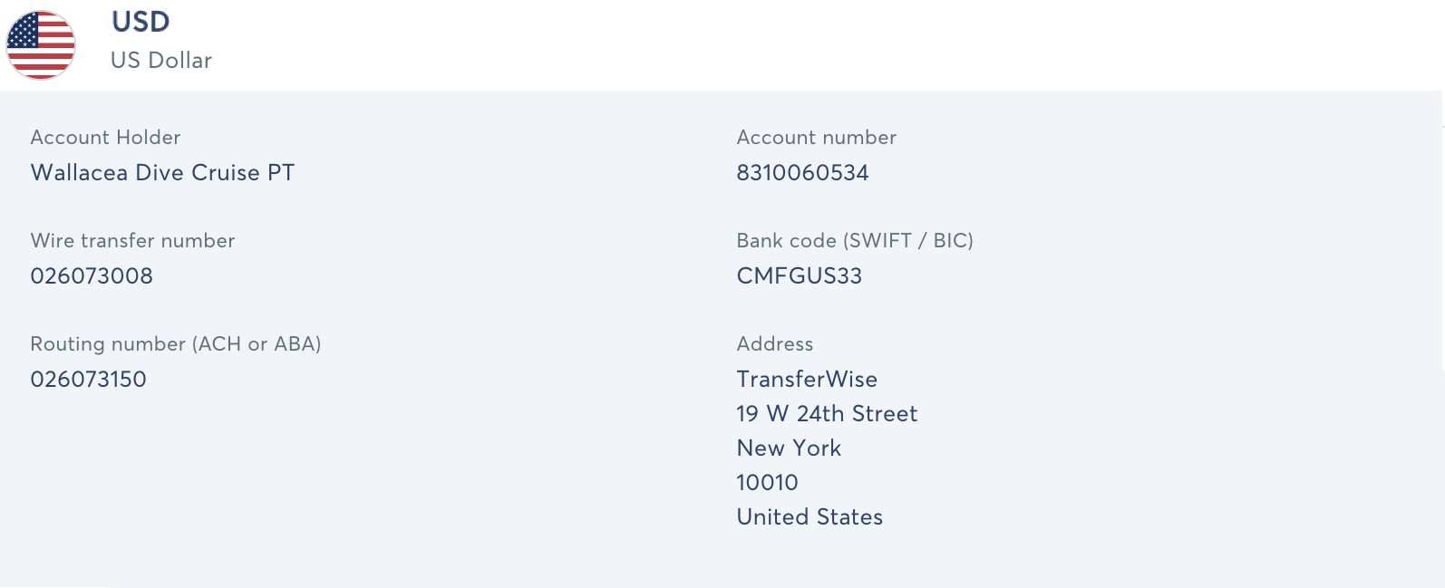1445x588 pixels.
Task: Click the account number 8310060534
Action: 802,173
